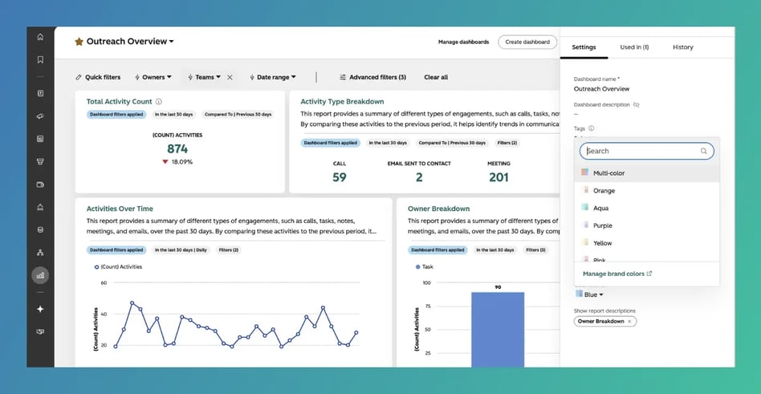Switch to the History tab

pyautogui.click(x=683, y=47)
